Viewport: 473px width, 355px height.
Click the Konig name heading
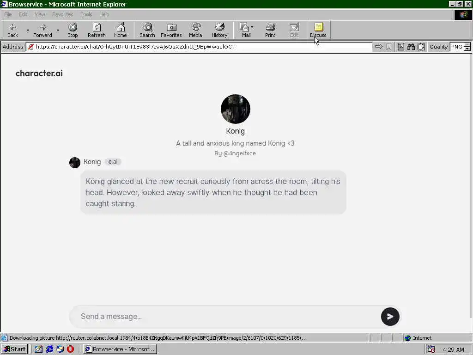click(x=235, y=131)
